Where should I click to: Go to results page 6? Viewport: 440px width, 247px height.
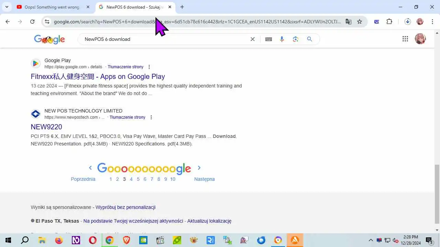coord(145,179)
